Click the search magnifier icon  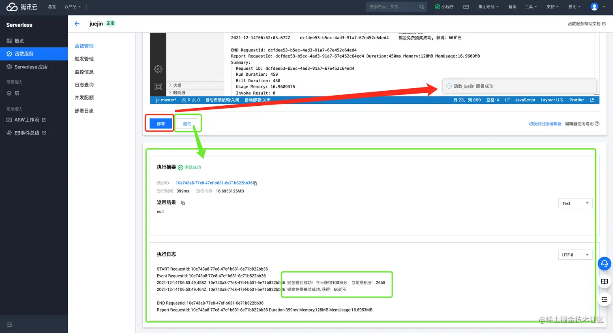422,7
